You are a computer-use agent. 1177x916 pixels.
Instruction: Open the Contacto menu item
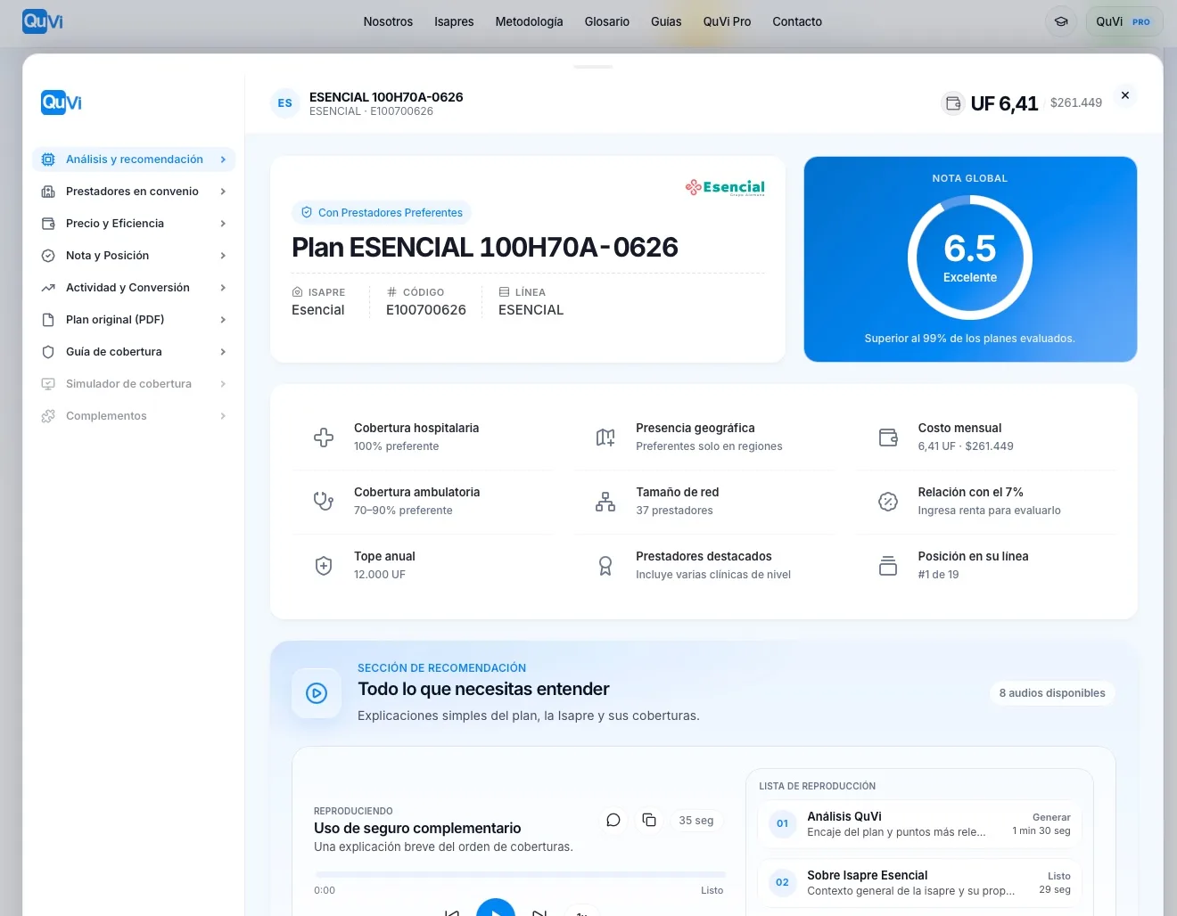tap(797, 21)
